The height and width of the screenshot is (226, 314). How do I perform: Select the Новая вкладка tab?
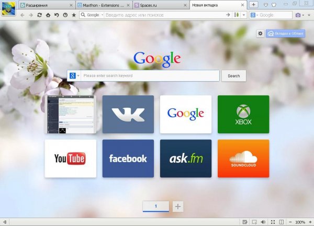coord(218,5)
